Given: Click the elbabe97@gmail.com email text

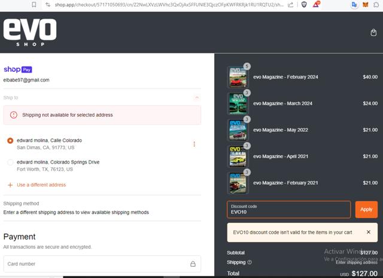Looking at the screenshot, I should [26, 80].
